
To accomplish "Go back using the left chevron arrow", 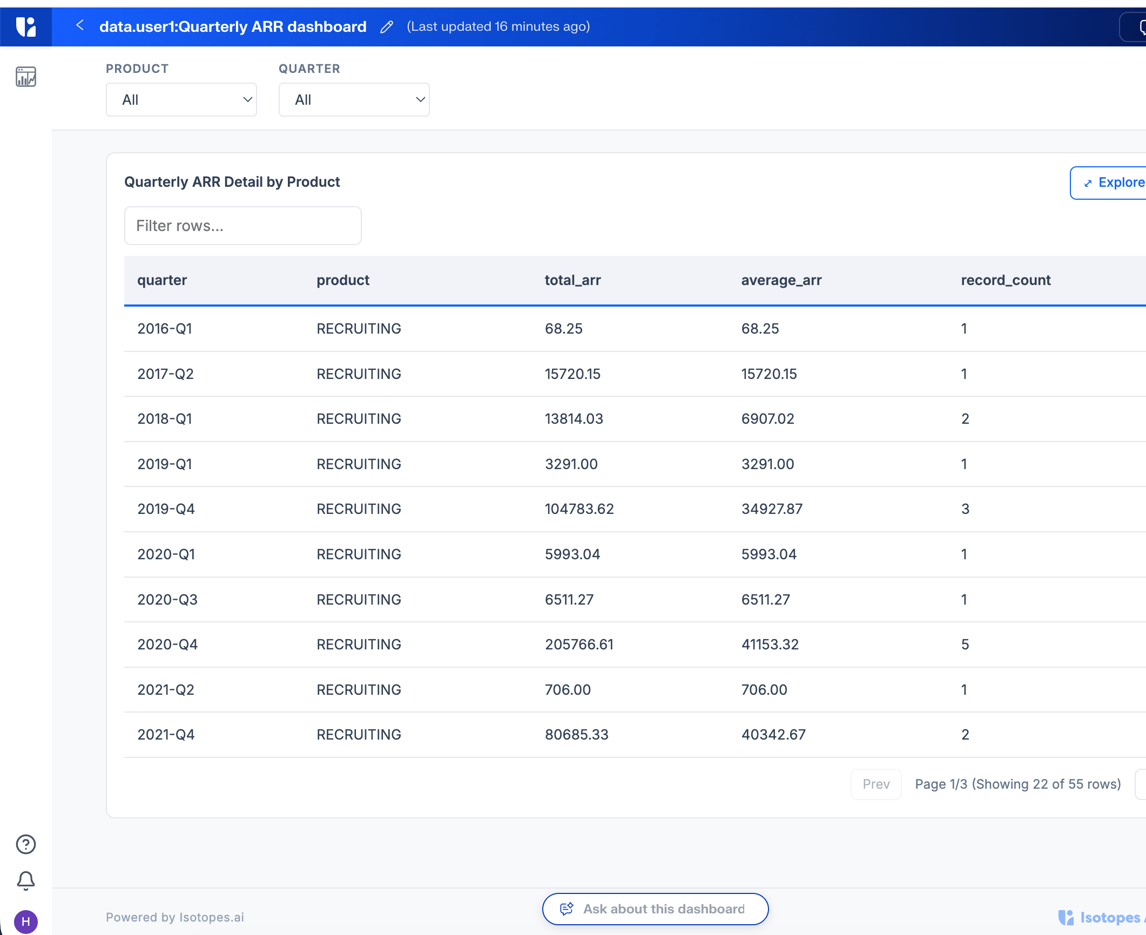I will 80,25.
